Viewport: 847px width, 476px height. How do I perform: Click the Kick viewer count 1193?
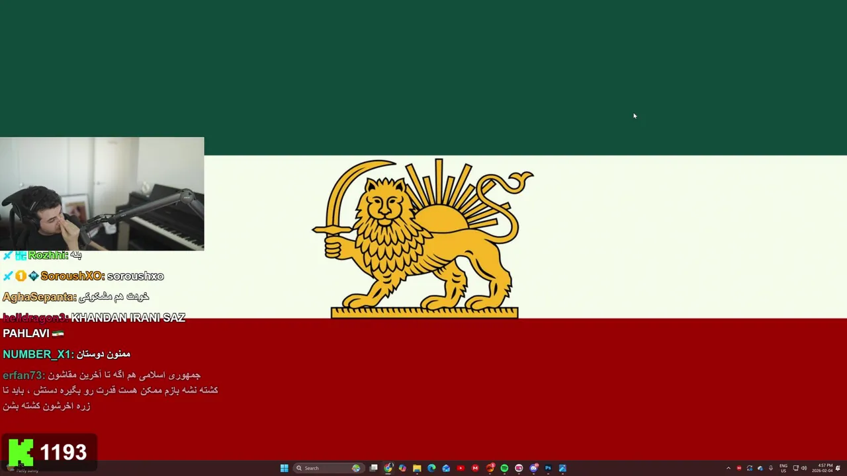point(64,452)
